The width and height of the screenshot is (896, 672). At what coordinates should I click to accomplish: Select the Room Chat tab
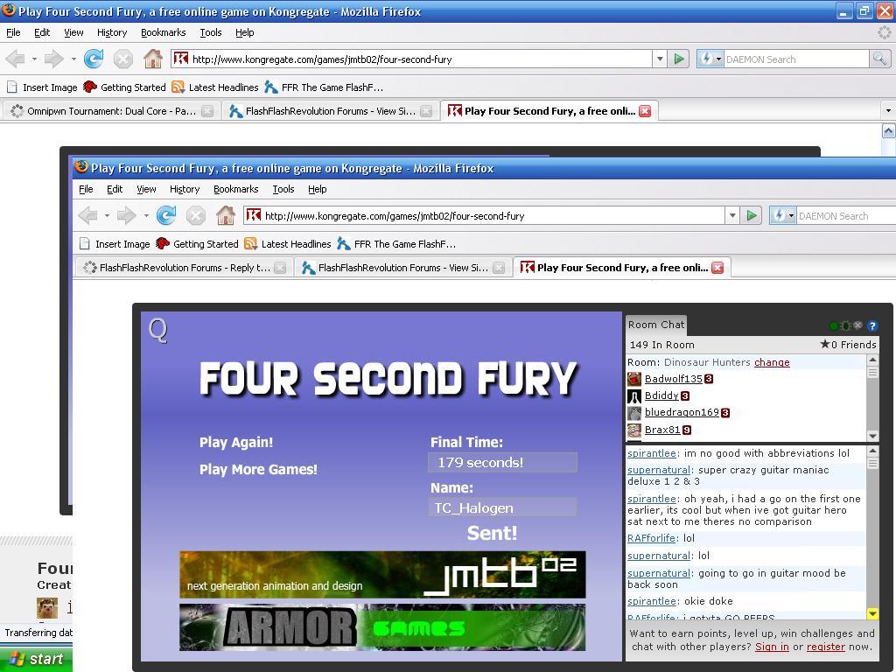(x=656, y=325)
